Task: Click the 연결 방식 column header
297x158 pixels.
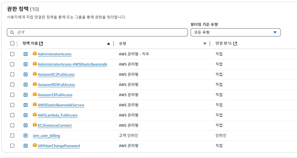Action: click(x=224, y=44)
